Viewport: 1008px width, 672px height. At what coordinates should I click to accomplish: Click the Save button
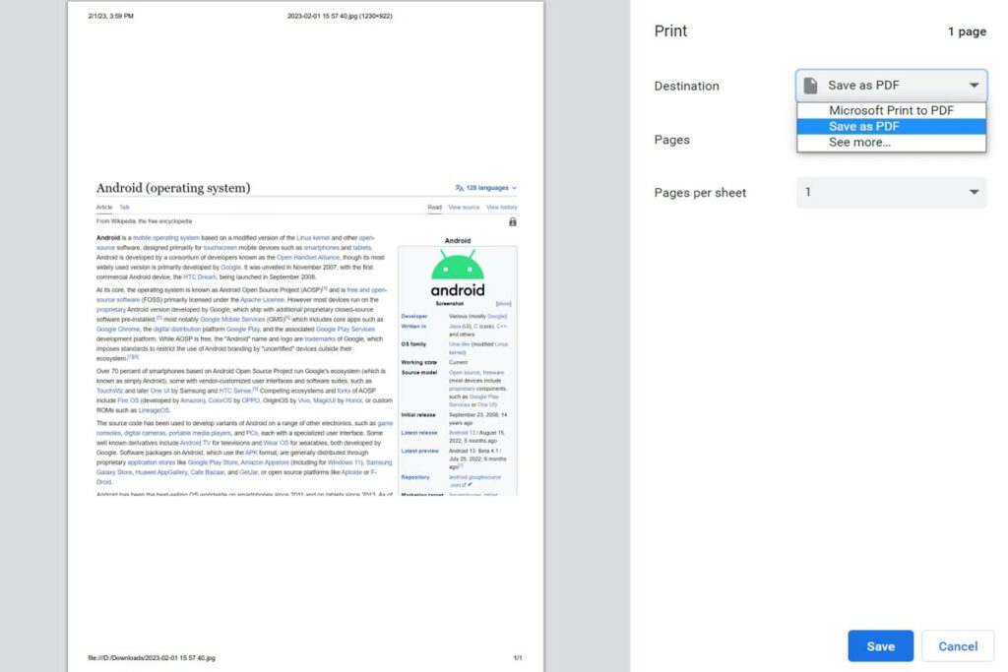click(880, 646)
